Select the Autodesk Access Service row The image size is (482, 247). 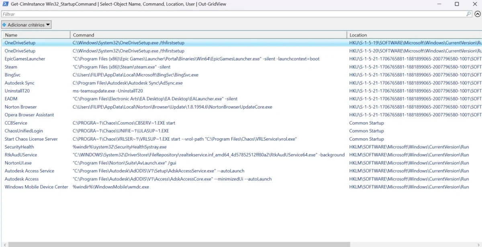(x=29, y=171)
